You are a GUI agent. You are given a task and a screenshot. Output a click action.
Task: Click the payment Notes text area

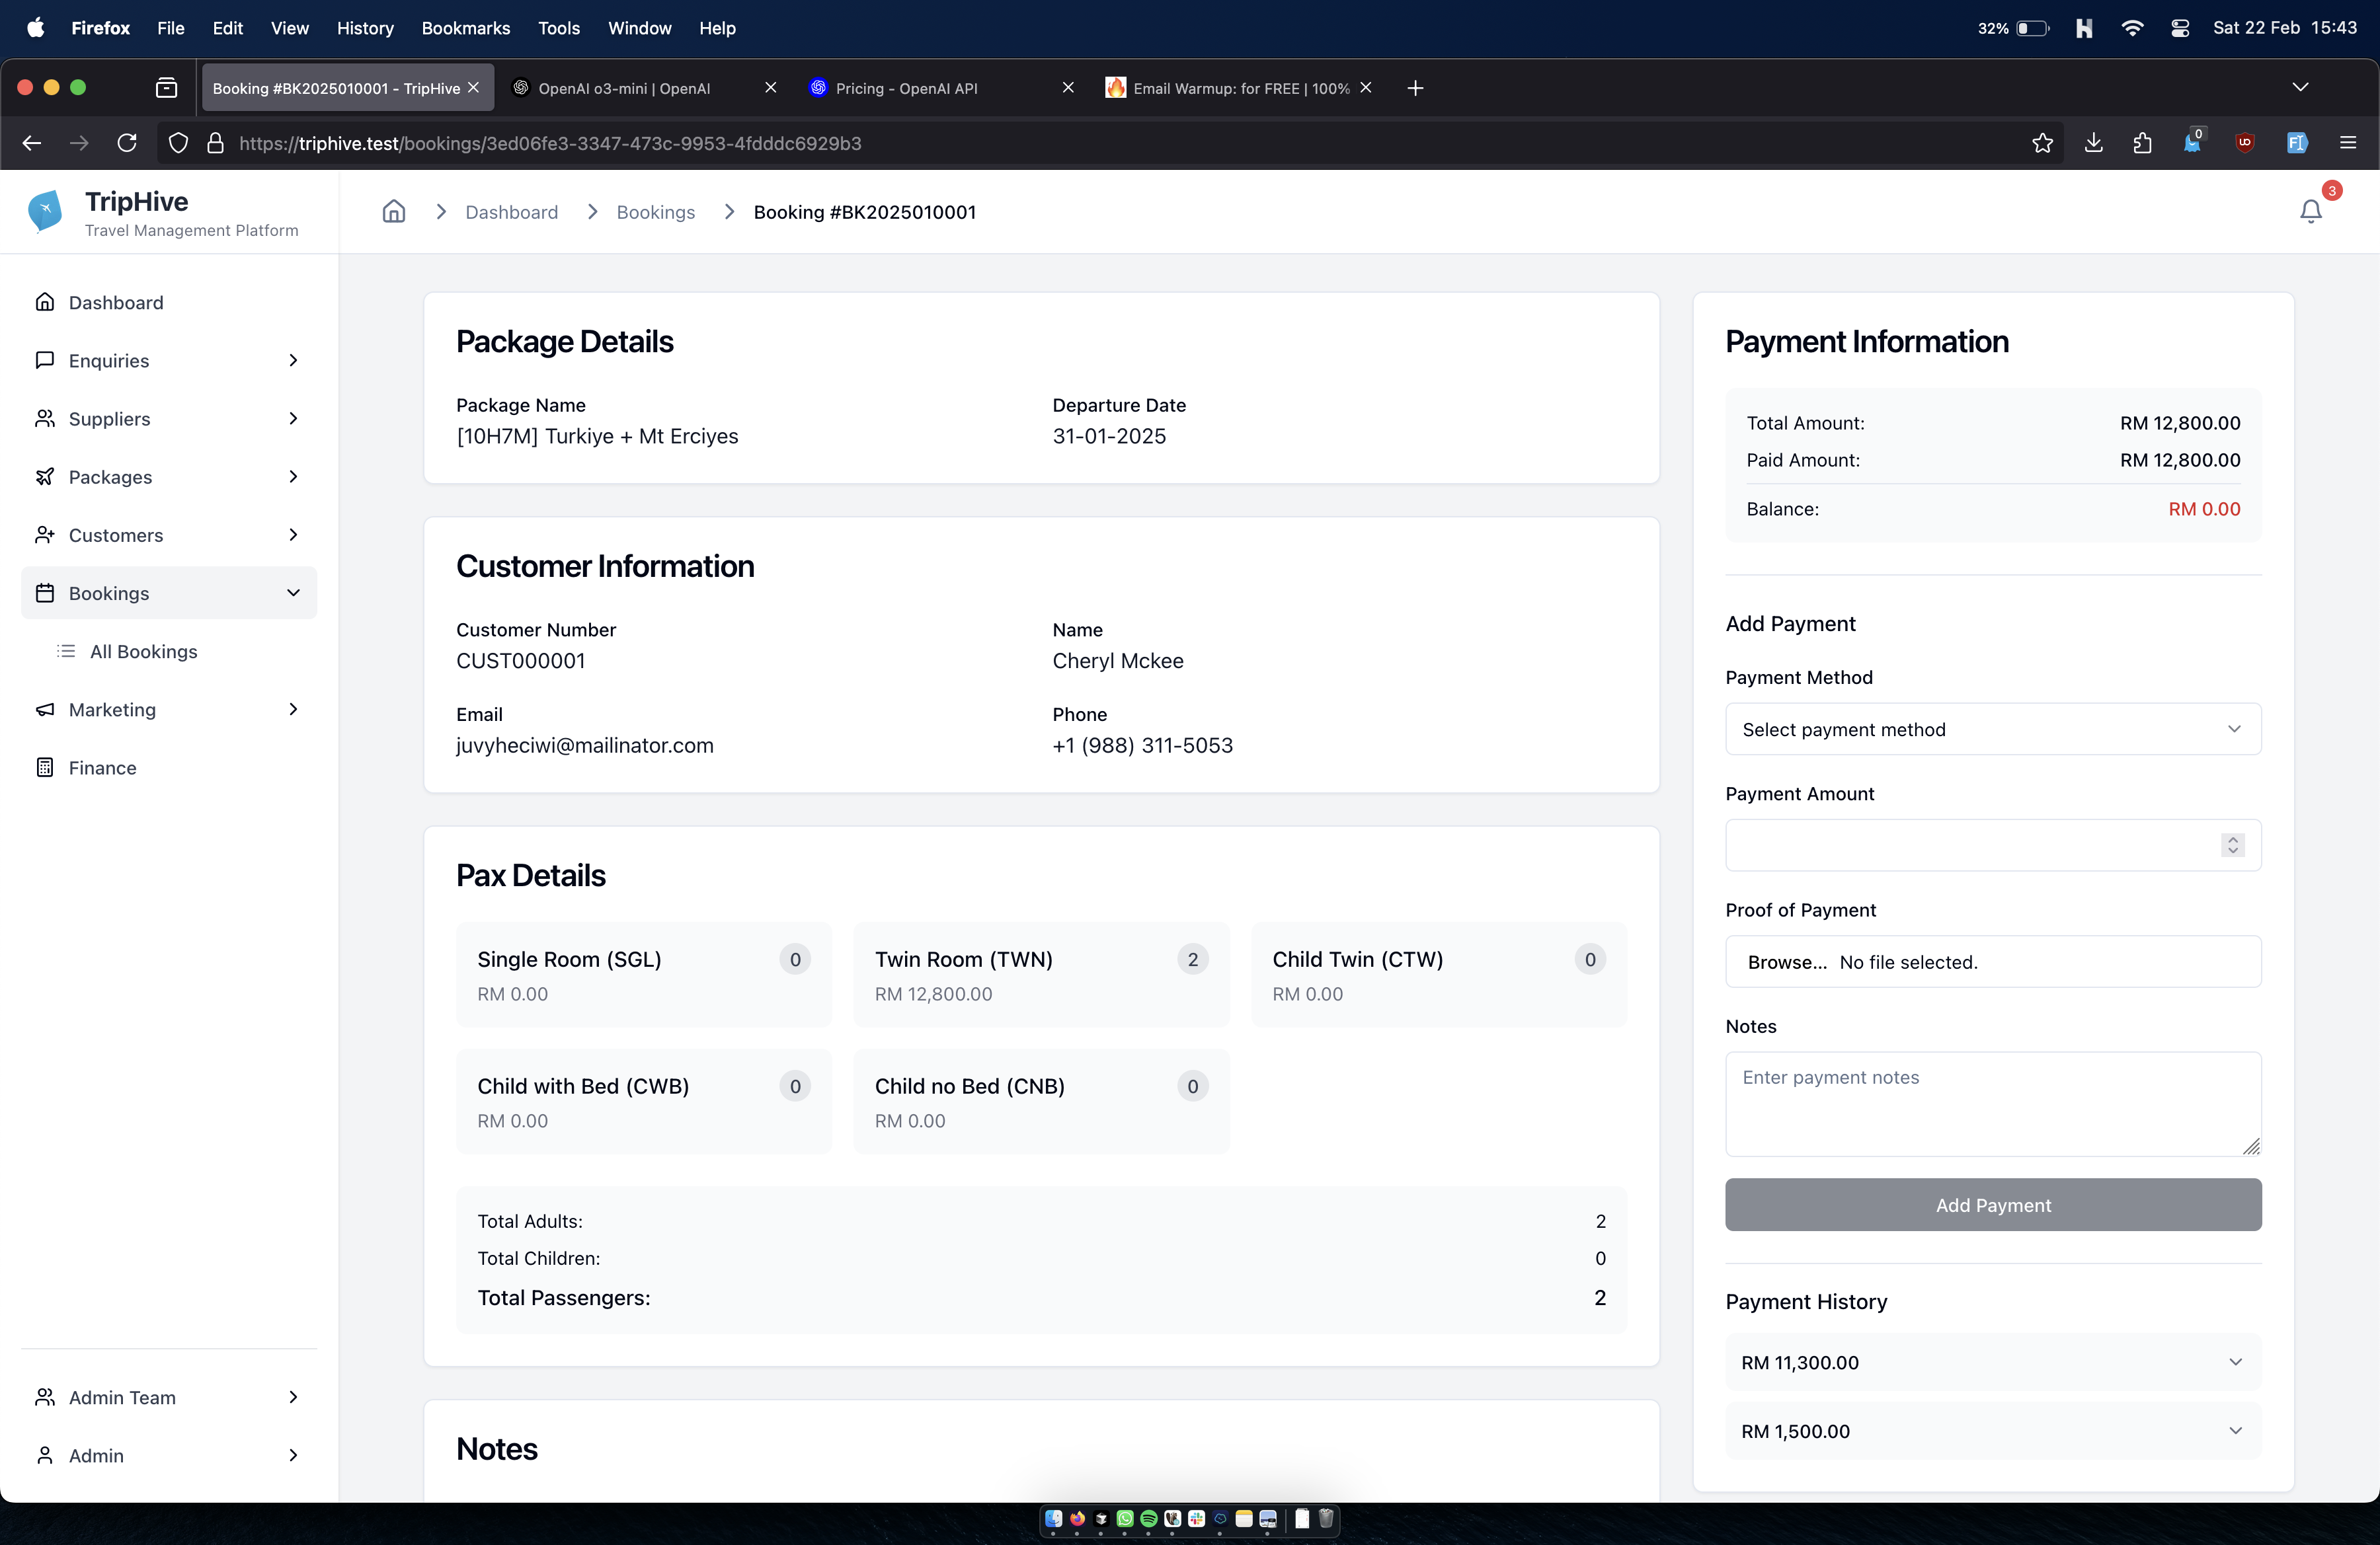coord(1992,1104)
